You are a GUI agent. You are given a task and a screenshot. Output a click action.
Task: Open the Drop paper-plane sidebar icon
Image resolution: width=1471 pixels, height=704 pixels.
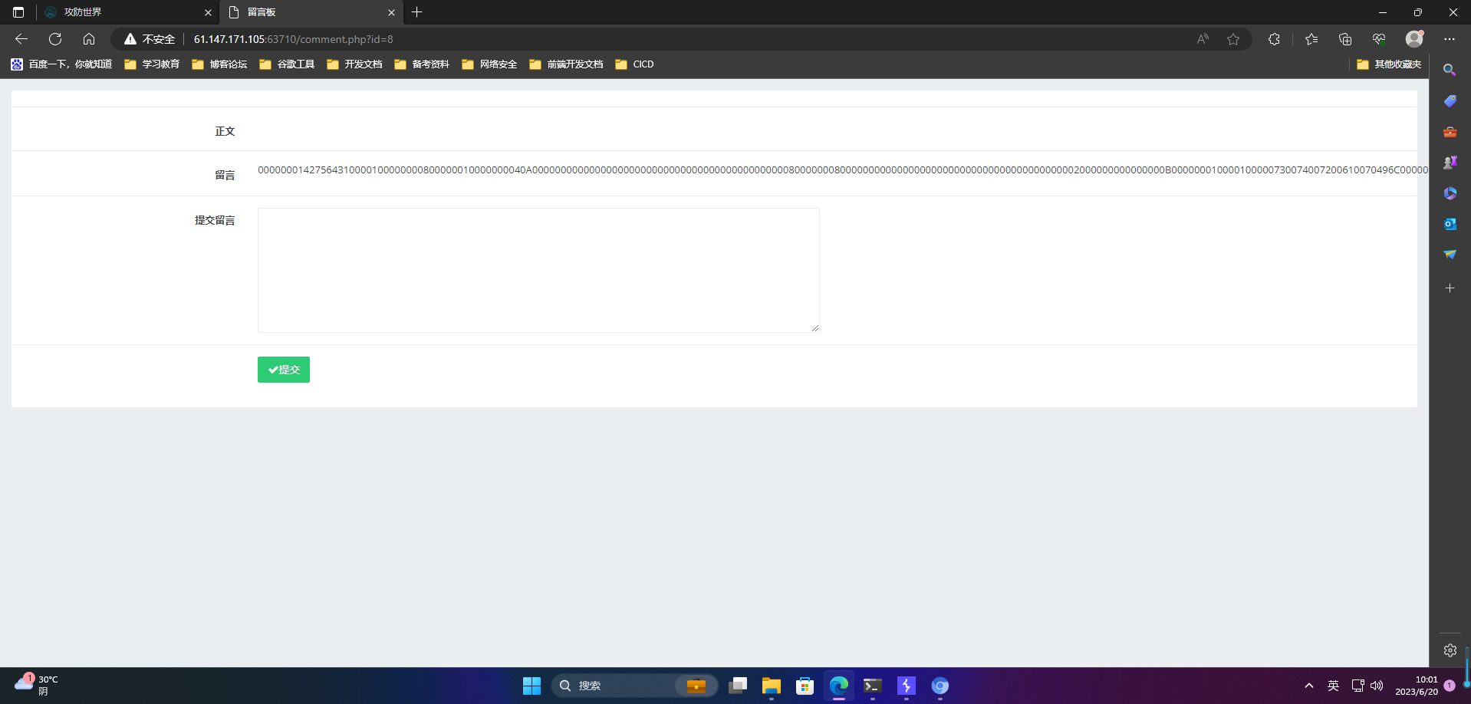click(1450, 255)
